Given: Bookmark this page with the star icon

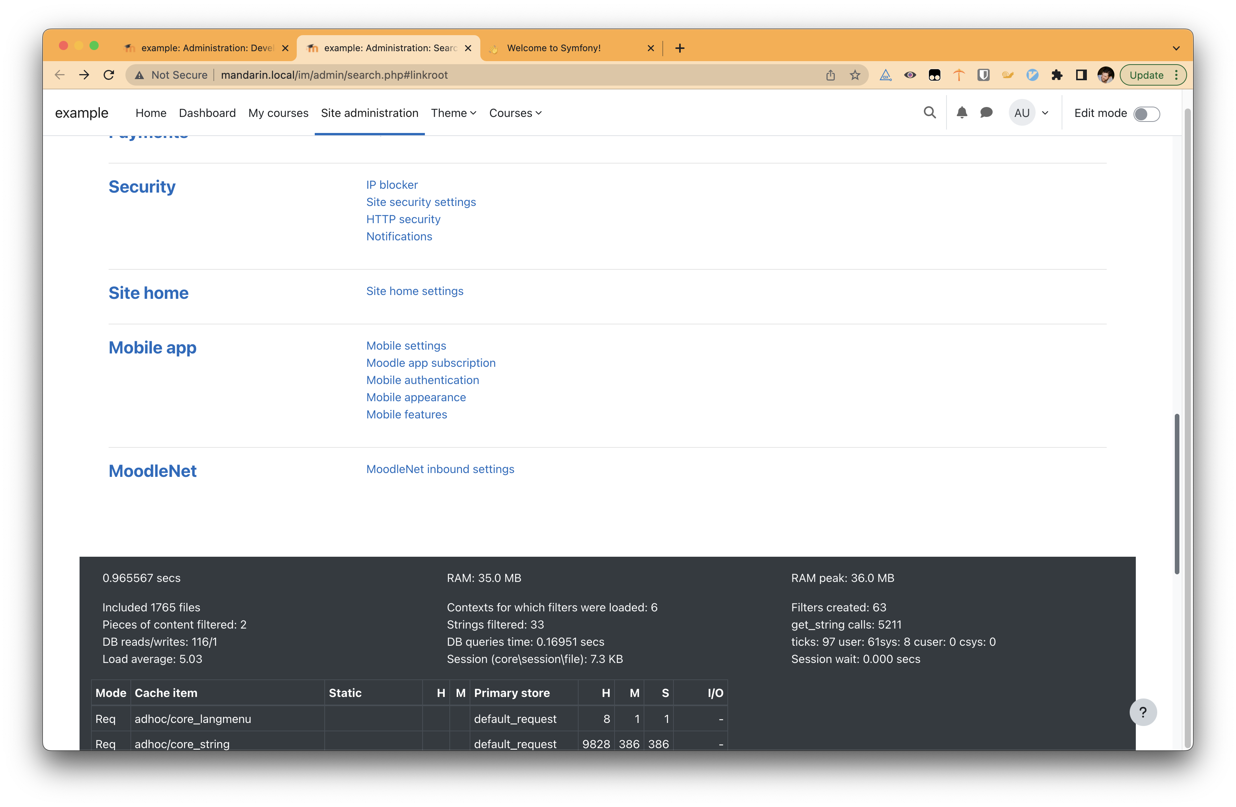Looking at the screenshot, I should (x=855, y=75).
